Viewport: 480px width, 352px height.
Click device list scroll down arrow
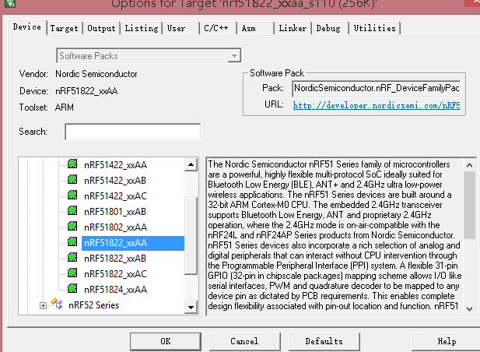(x=191, y=307)
